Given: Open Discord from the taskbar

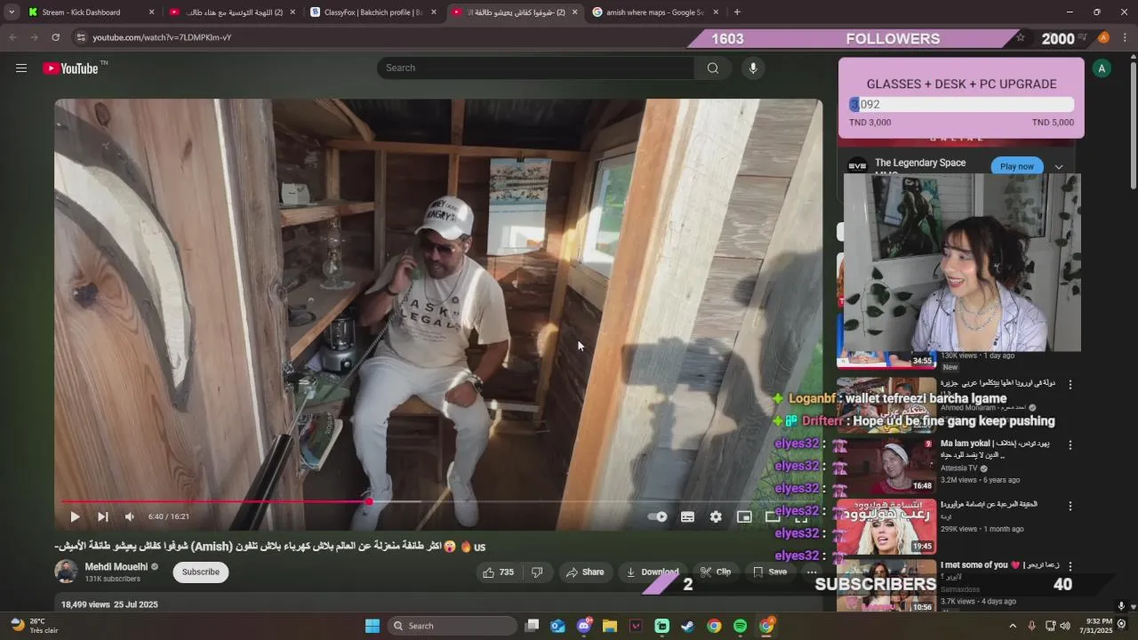Looking at the screenshot, I should click(x=584, y=626).
